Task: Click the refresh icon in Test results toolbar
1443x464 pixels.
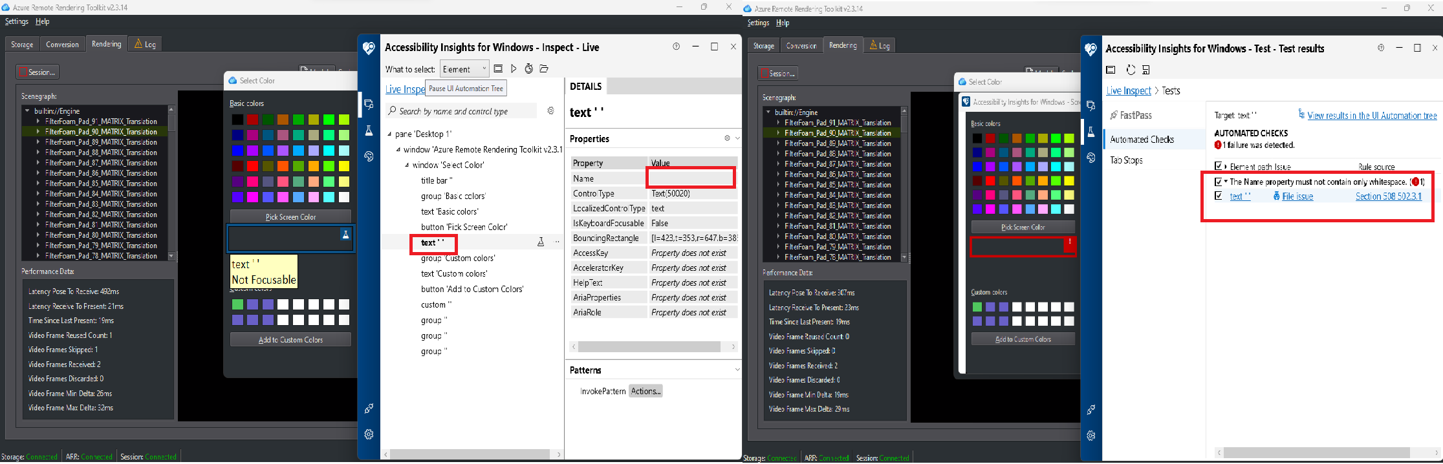Action: point(1131,70)
